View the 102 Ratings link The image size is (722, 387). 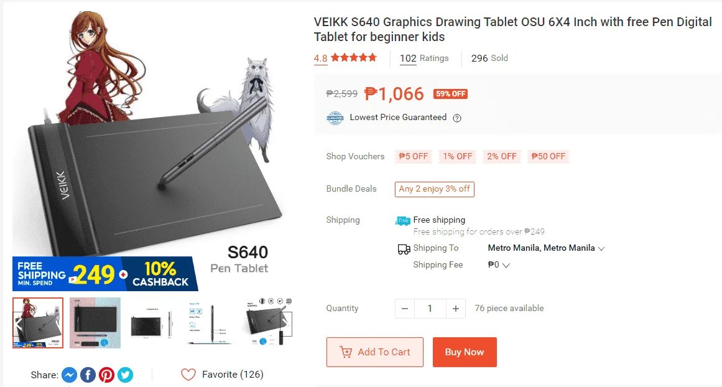[424, 58]
